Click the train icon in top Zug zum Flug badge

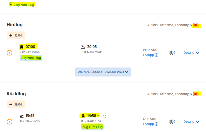point(11,4)
